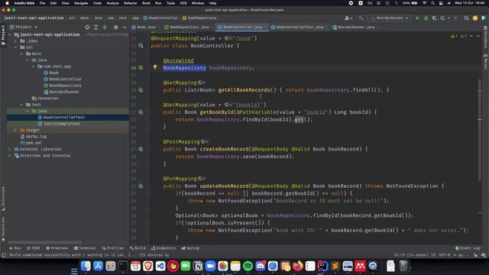This screenshot has width=489, height=275.
Task: Click gutter icon beside createBookRecord method
Action: point(141,149)
